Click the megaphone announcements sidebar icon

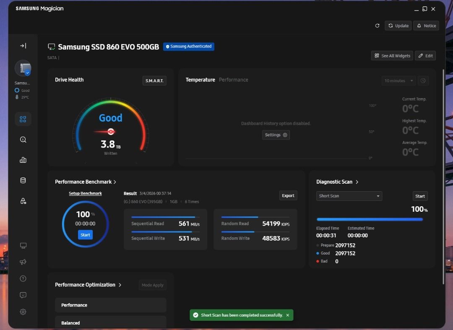tap(23, 262)
